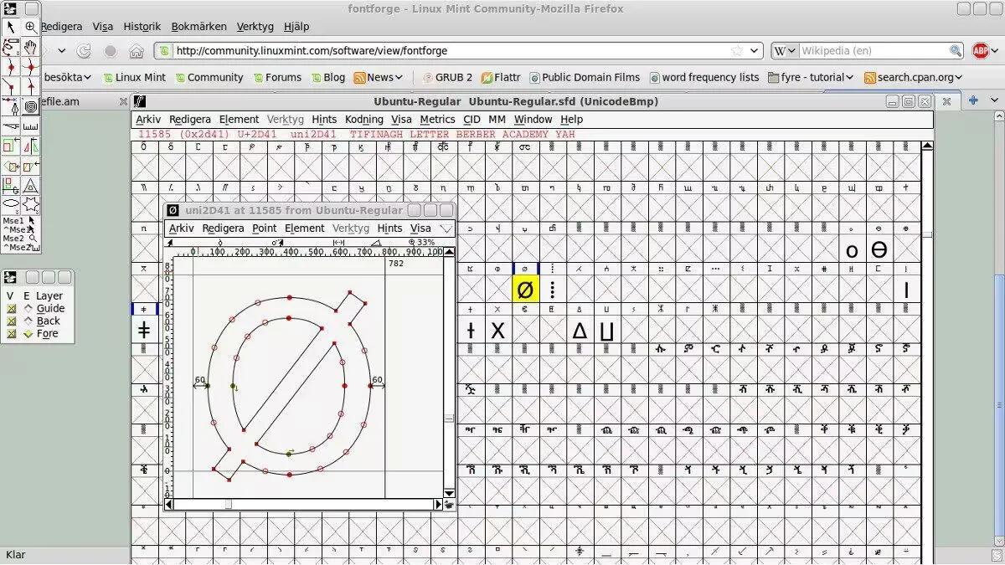The height and width of the screenshot is (565, 1005).
Task: Open the Element menu in font view
Action: [239, 120]
